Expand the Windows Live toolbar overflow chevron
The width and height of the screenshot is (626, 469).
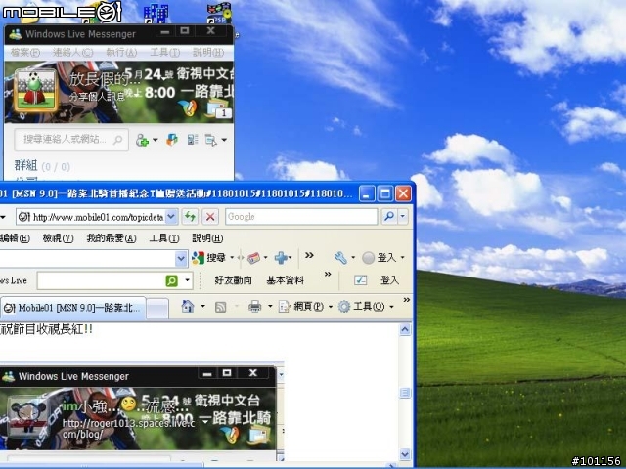tap(328, 274)
